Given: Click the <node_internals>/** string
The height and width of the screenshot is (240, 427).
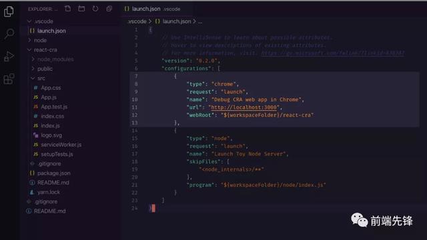Looking at the screenshot, I should 232,169.
